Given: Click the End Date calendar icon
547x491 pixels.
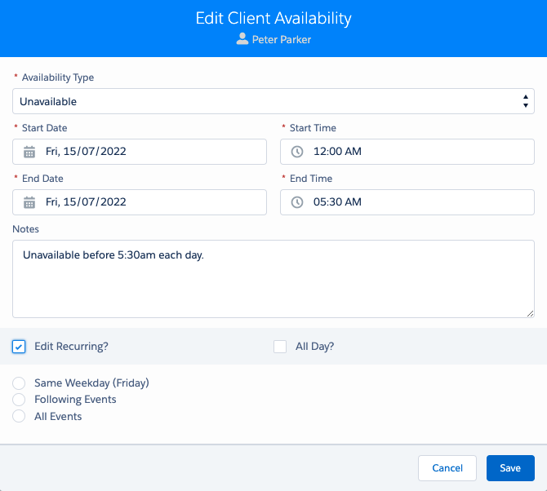Looking at the screenshot, I should (x=29, y=202).
